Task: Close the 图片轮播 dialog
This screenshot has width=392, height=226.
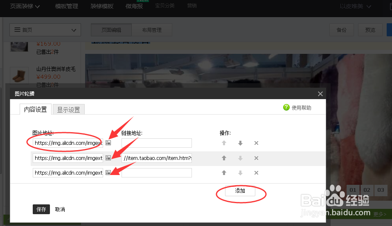Action: (320, 94)
